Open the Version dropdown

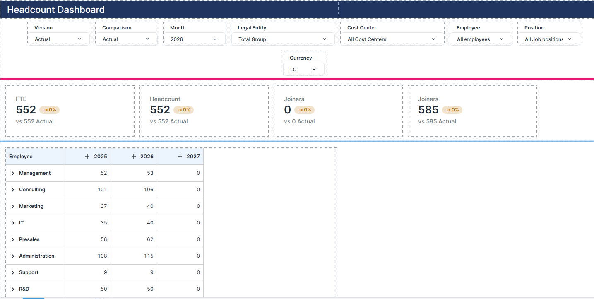(58, 39)
